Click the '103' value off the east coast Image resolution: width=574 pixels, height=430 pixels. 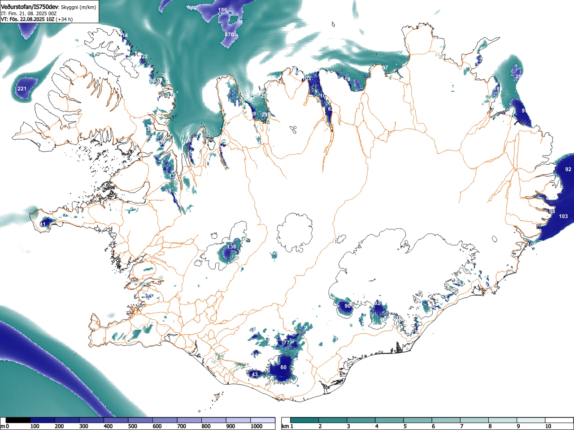563,216
